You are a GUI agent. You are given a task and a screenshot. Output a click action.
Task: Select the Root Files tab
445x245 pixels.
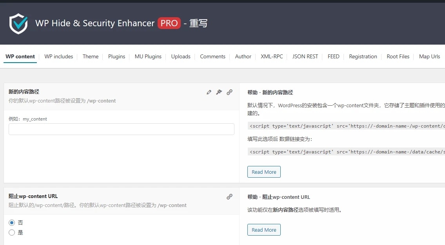(x=398, y=56)
